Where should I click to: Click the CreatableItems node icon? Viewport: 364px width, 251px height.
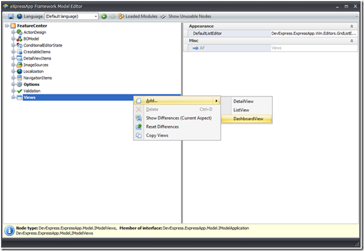pyautogui.click(x=19, y=52)
